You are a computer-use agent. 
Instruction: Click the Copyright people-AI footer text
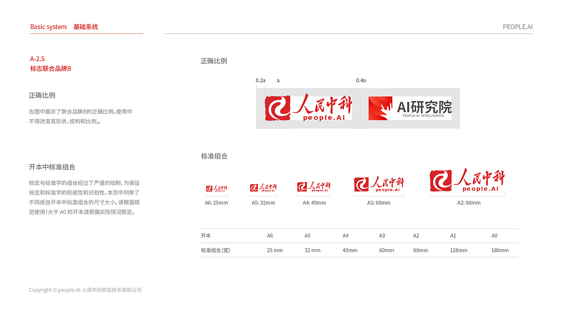click(x=85, y=290)
